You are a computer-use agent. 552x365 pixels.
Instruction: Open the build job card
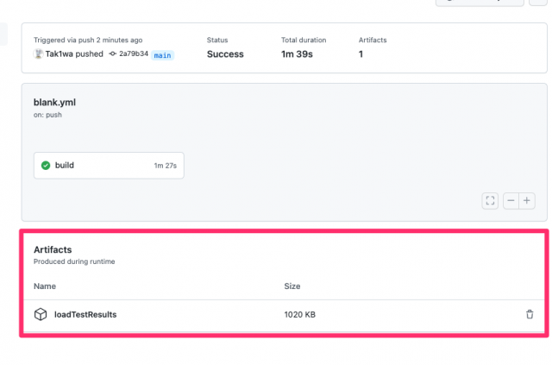[109, 166]
